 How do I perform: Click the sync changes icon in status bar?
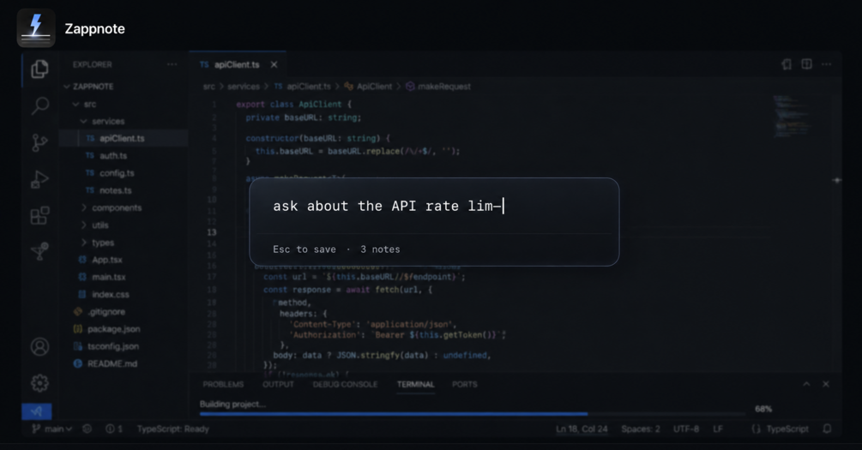pyautogui.click(x=87, y=429)
